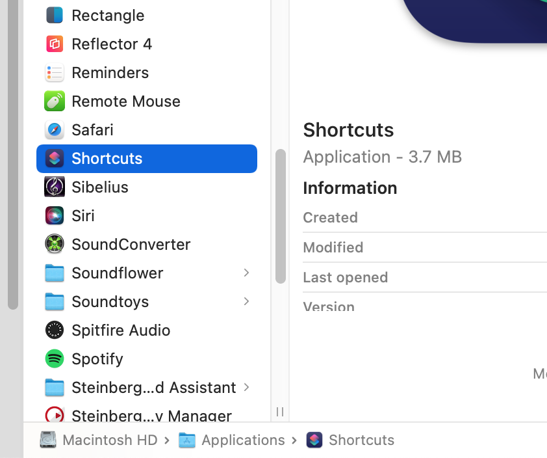Click the Spotify app icon
Image resolution: width=547 pixels, height=458 pixels.
point(55,358)
